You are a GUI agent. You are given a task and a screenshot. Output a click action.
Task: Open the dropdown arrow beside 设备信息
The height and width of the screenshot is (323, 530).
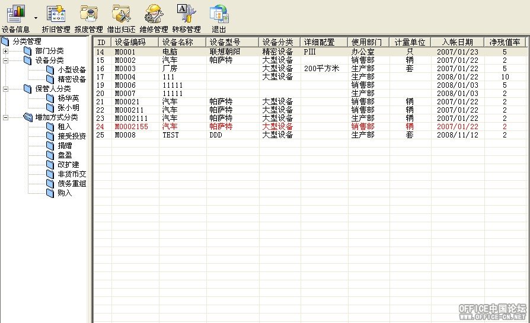tap(36, 18)
